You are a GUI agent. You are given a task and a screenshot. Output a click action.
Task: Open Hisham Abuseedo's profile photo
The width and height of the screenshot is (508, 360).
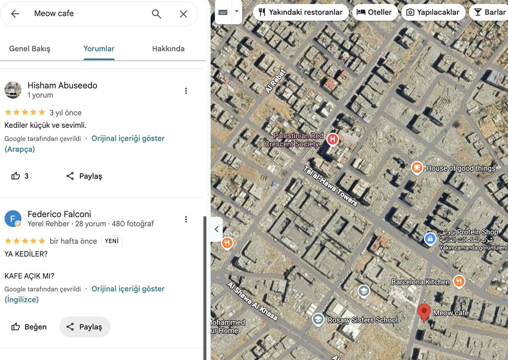pyautogui.click(x=13, y=90)
